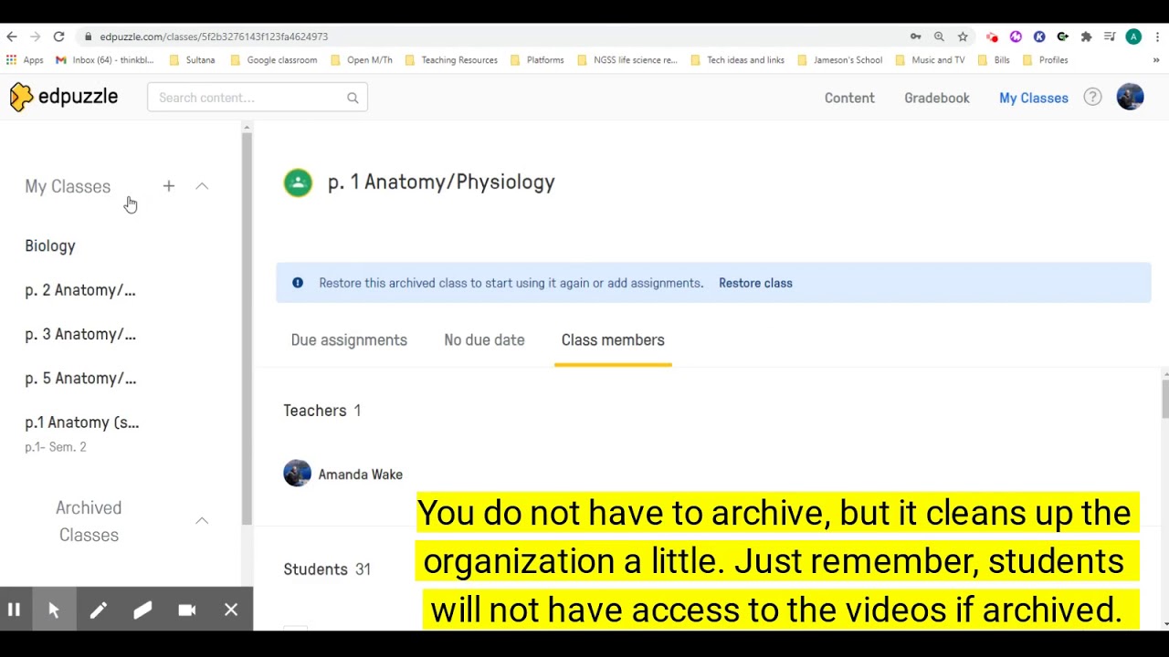The width and height of the screenshot is (1169, 657).
Task: Open the Open M/Th bookmark folder
Action: pos(362,60)
